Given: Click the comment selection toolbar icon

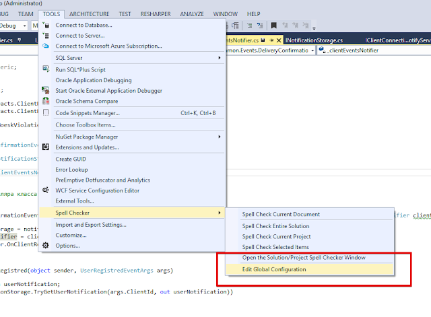Looking at the screenshot, I should (260, 26).
